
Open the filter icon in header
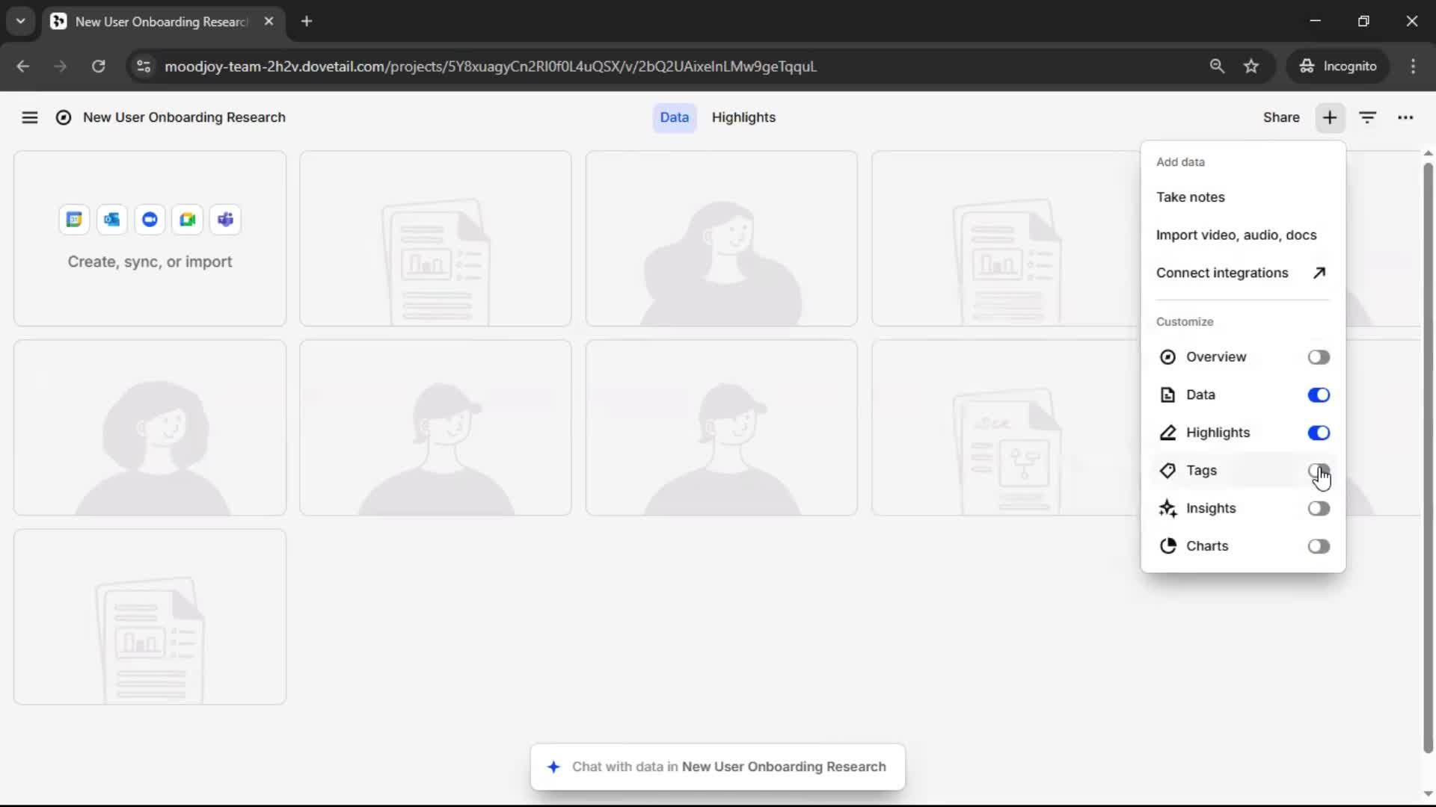click(x=1367, y=117)
